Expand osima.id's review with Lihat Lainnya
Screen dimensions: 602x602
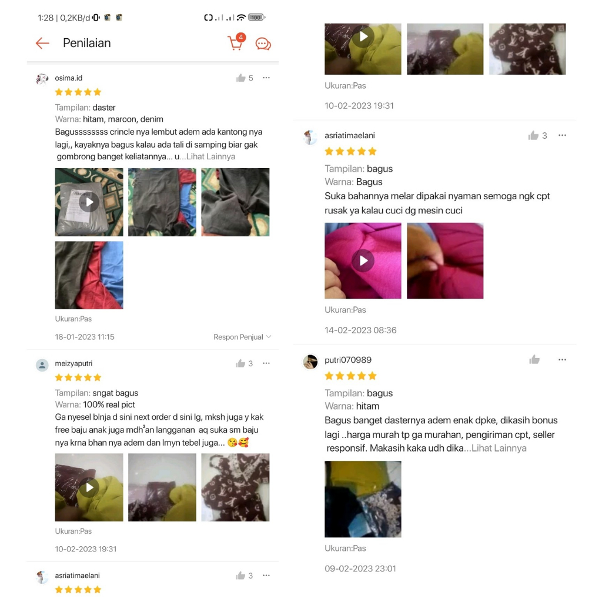tap(210, 156)
